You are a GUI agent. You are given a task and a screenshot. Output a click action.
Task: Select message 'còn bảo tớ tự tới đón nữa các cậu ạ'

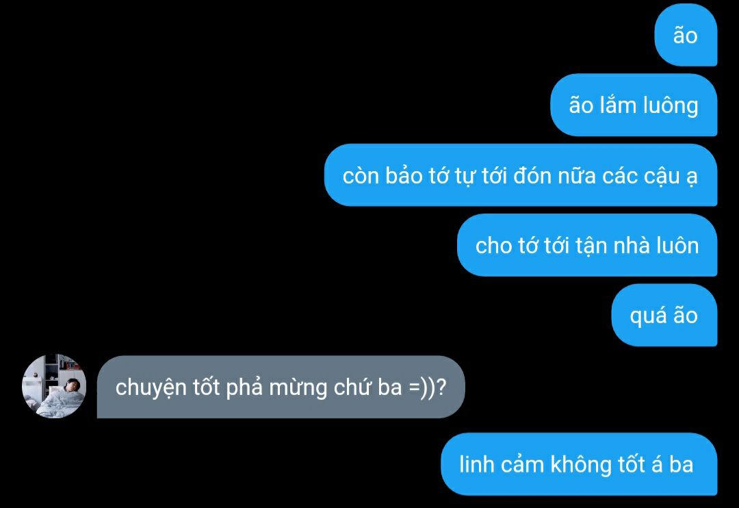(521, 175)
